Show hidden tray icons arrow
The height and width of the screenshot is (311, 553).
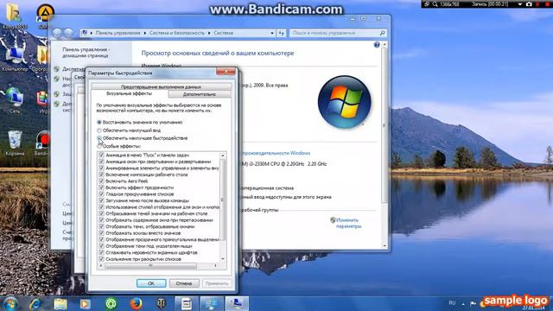coord(463,304)
